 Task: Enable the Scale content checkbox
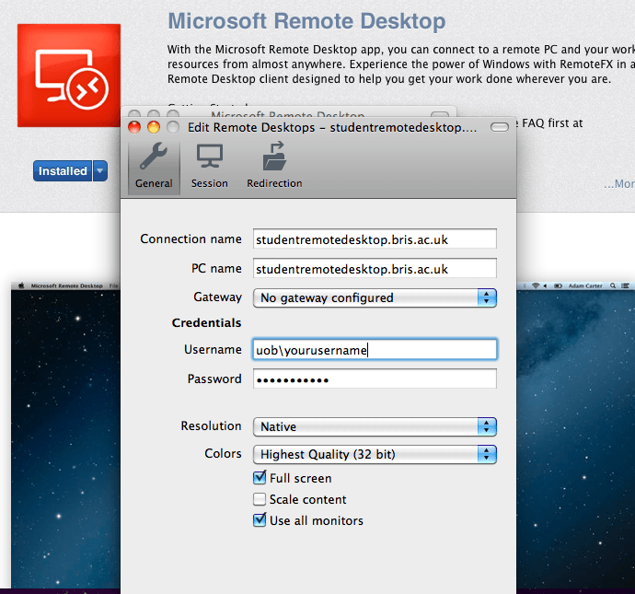pyautogui.click(x=260, y=499)
